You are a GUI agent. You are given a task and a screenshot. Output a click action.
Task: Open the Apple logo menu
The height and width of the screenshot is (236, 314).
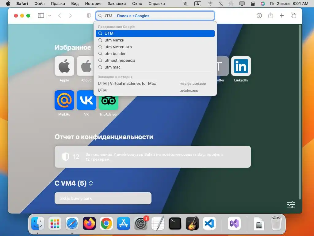[8, 4]
